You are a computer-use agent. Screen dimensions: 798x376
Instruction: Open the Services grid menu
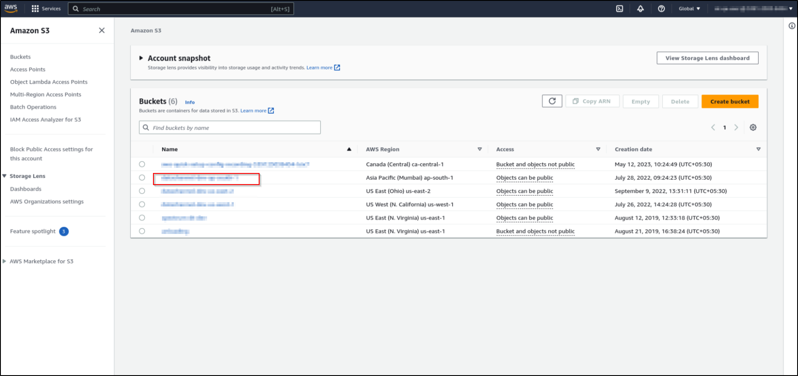(46, 9)
